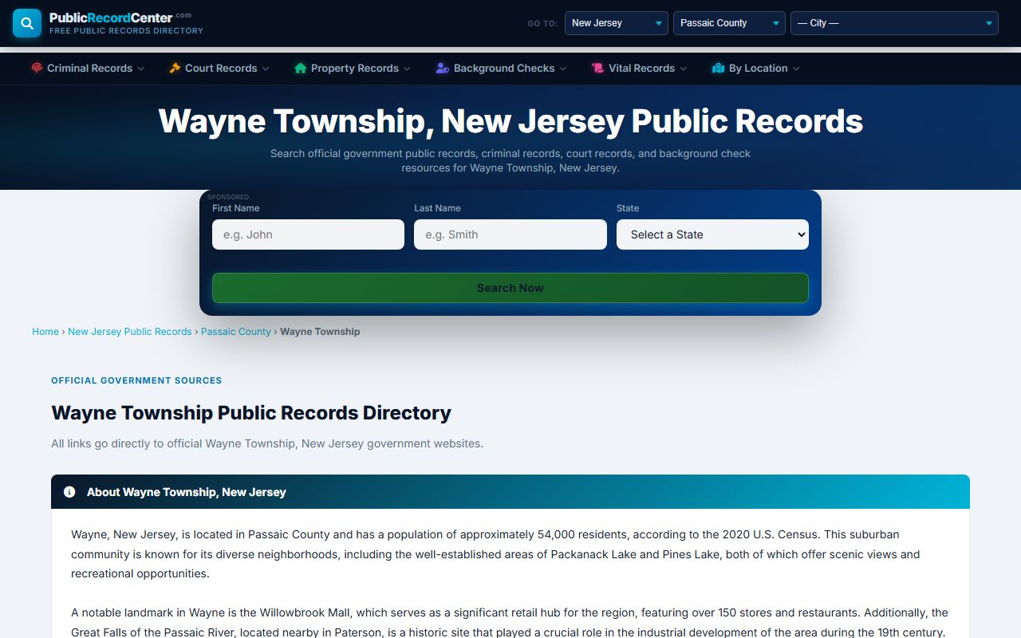Open the Vital Records menu
This screenshot has width=1021, height=638.
point(639,69)
